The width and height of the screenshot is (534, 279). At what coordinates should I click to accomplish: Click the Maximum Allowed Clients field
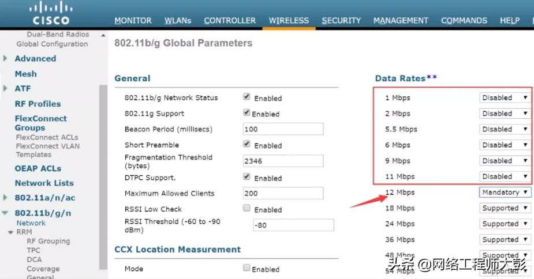[283, 193]
